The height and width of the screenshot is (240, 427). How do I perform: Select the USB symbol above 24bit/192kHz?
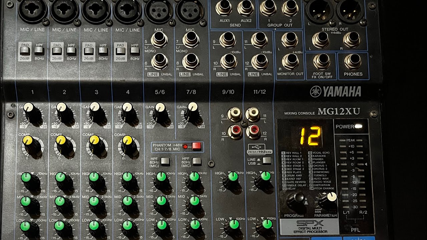[257, 147]
